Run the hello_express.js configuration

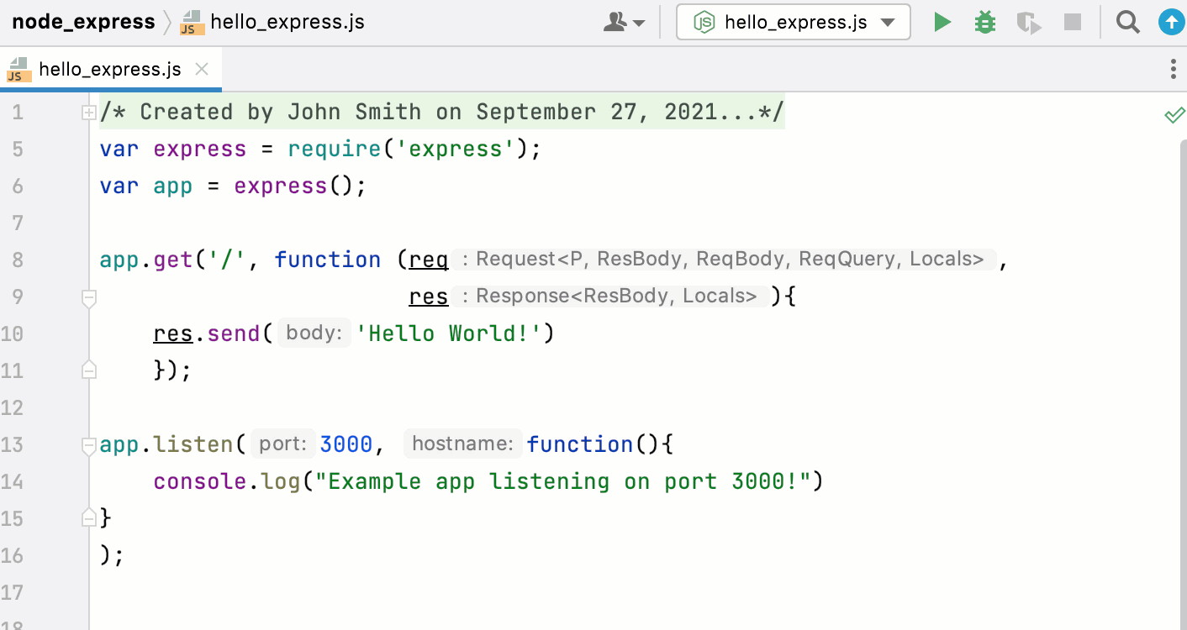942,22
